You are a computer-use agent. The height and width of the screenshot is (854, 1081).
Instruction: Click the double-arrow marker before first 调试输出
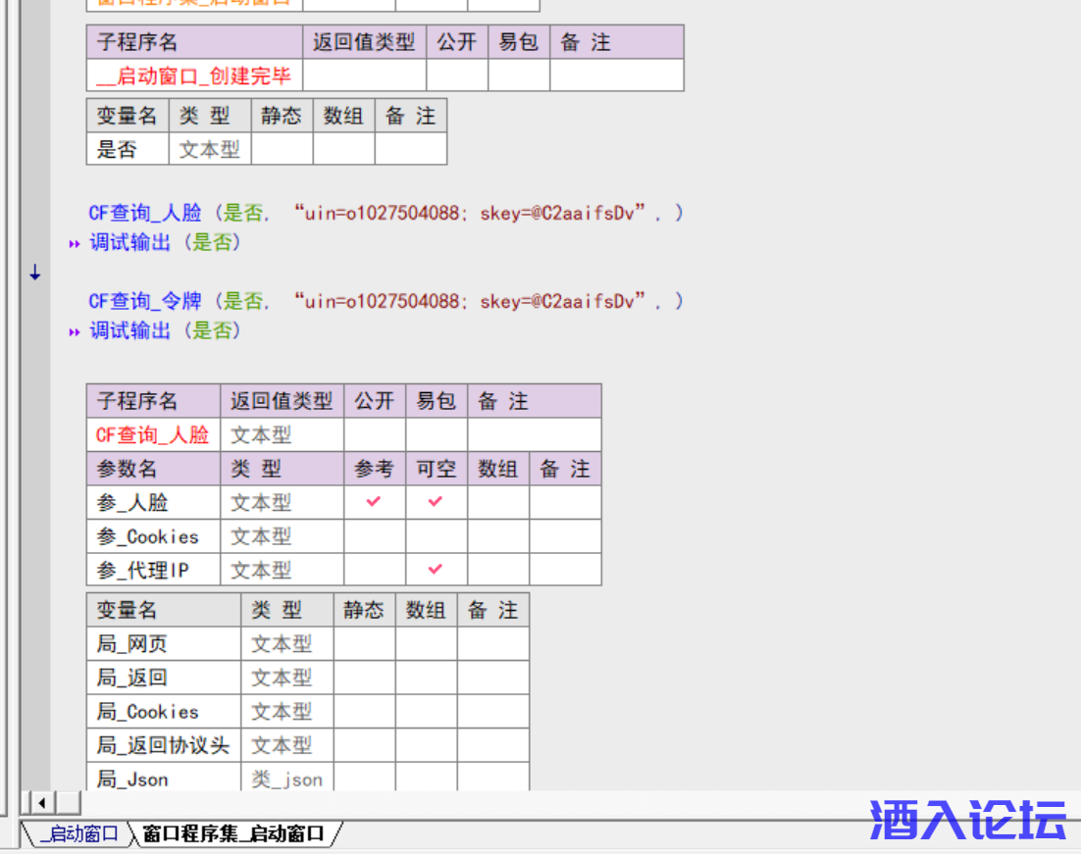(75, 244)
